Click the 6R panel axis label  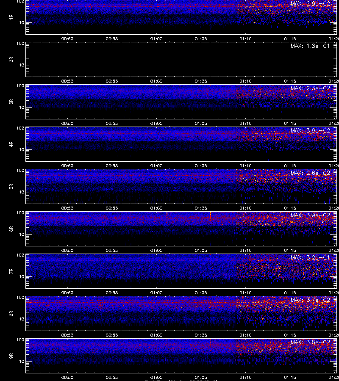[11, 229]
